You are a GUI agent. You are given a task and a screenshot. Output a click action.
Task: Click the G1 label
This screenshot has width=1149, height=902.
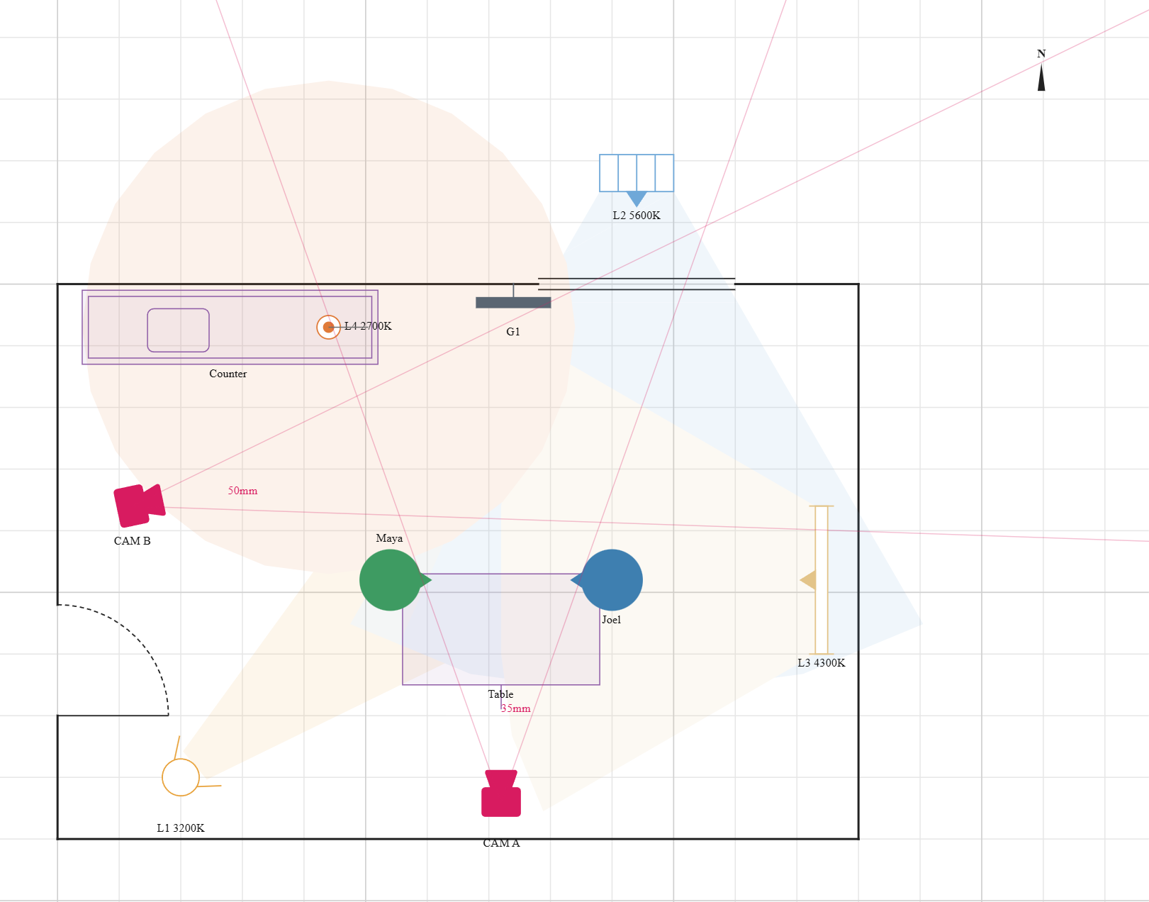(x=513, y=332)
